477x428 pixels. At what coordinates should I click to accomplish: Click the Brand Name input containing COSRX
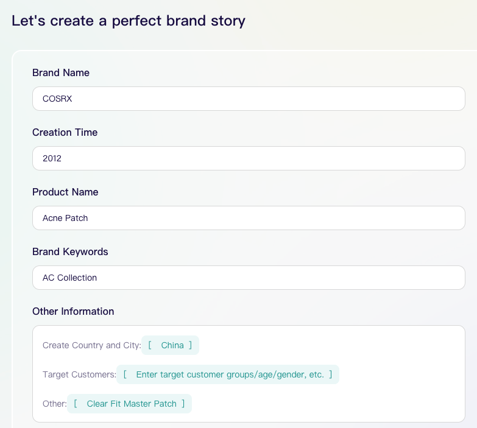click(249, 99)
